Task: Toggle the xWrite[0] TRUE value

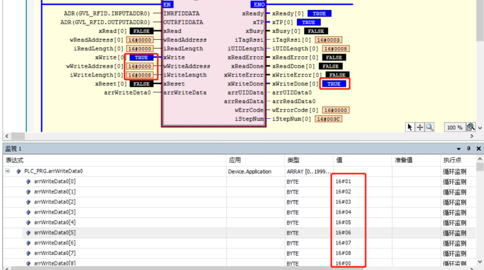Action: (141, 58)
